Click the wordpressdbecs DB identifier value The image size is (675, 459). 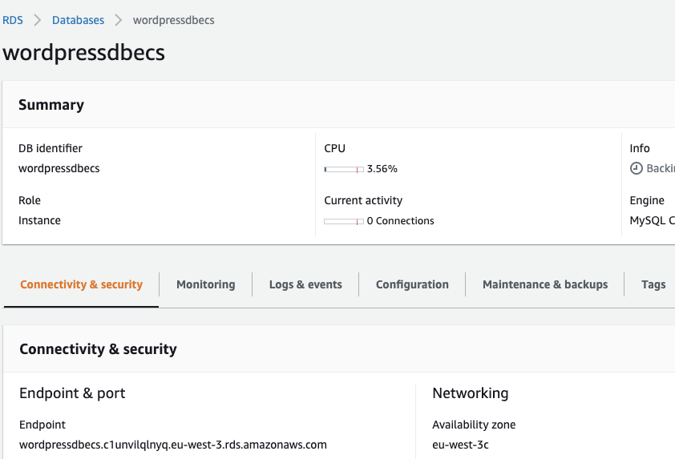tap(59, 169)
